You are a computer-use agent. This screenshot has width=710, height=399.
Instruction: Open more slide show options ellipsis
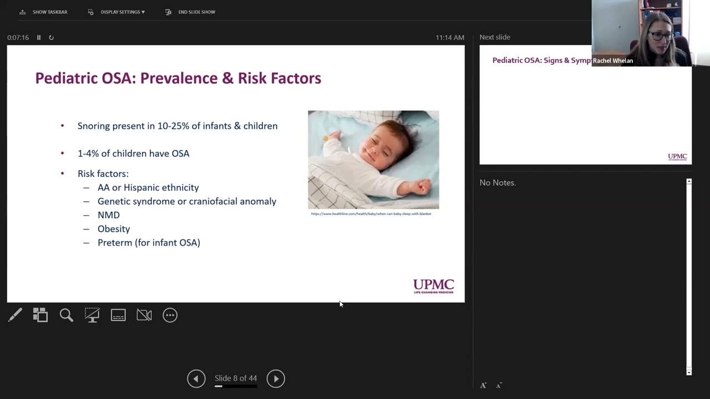(x=170, y=315)
